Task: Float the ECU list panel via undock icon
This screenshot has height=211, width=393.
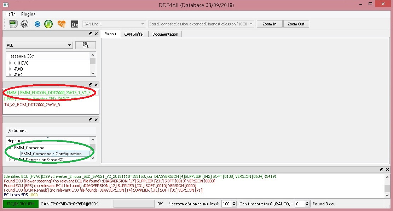Action: click(x=91, y=34)
